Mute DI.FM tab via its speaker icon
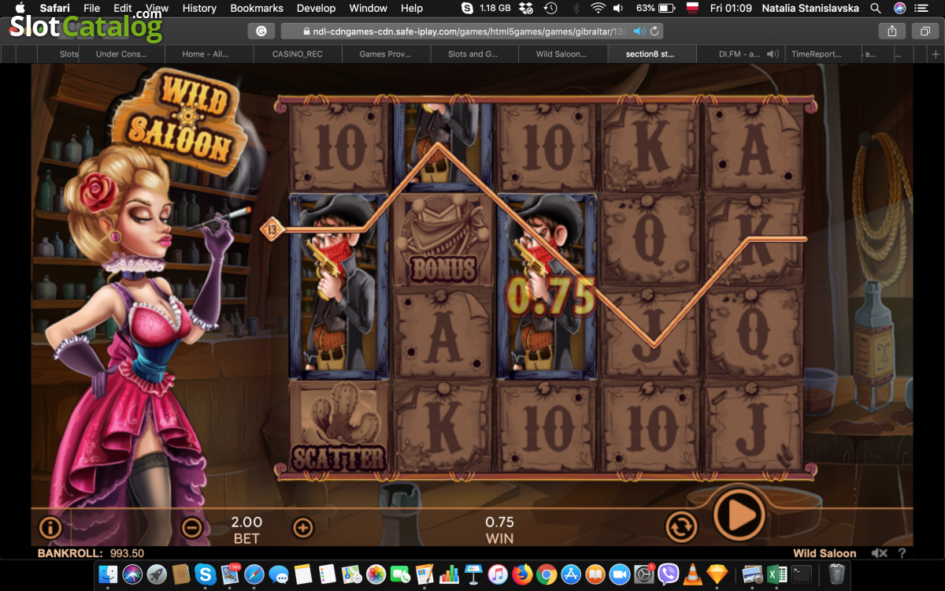945x591 pixels. (773, 54)
